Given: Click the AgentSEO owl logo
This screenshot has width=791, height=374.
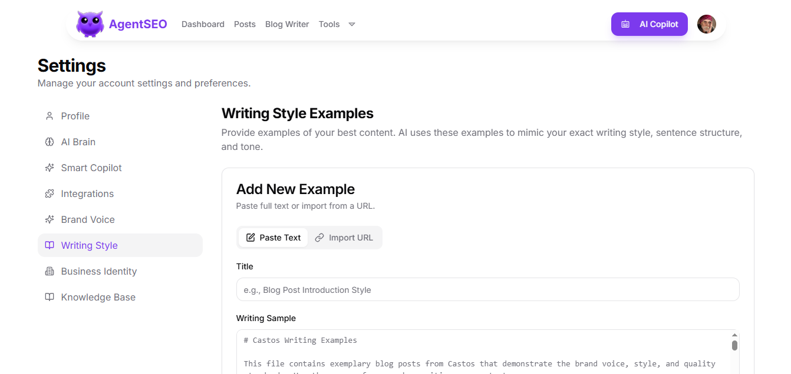Looking at the screenshot, I should 90,24.
